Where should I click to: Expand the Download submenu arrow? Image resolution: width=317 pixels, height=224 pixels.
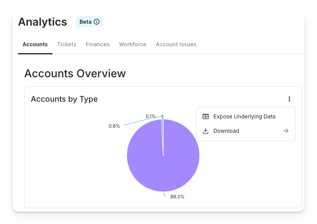(286, 131)
